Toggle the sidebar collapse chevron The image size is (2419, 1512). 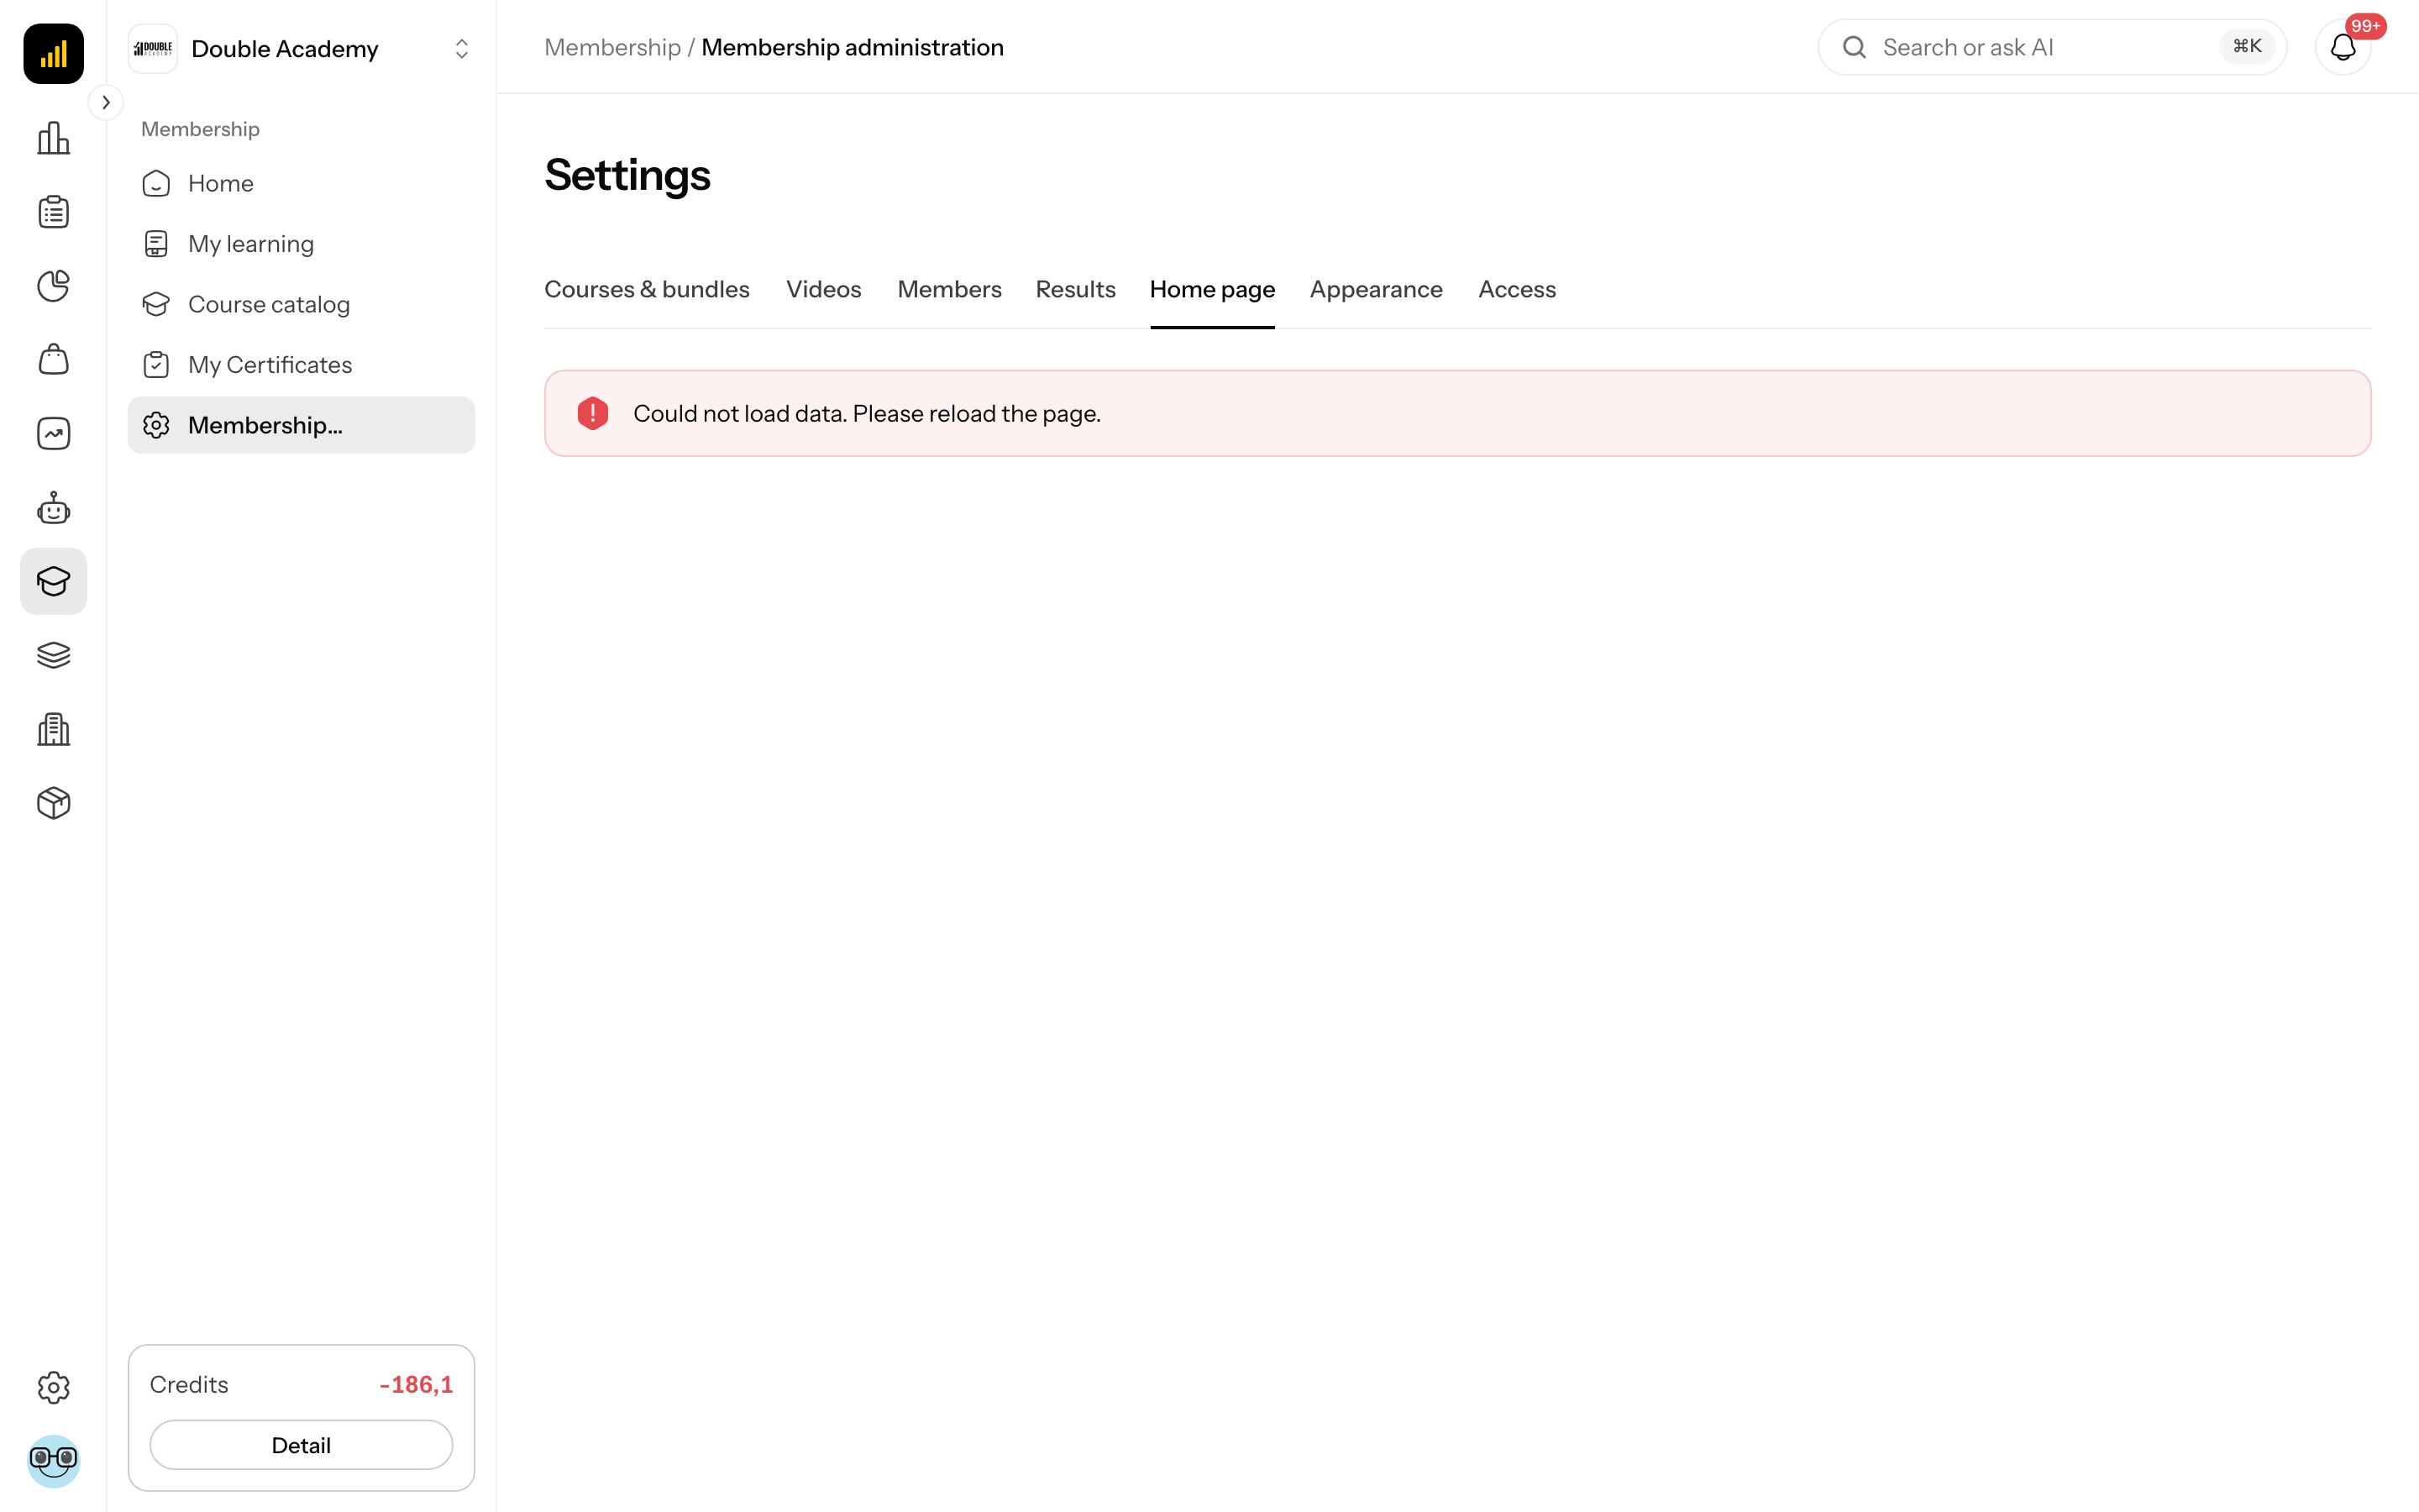(106, 102)
